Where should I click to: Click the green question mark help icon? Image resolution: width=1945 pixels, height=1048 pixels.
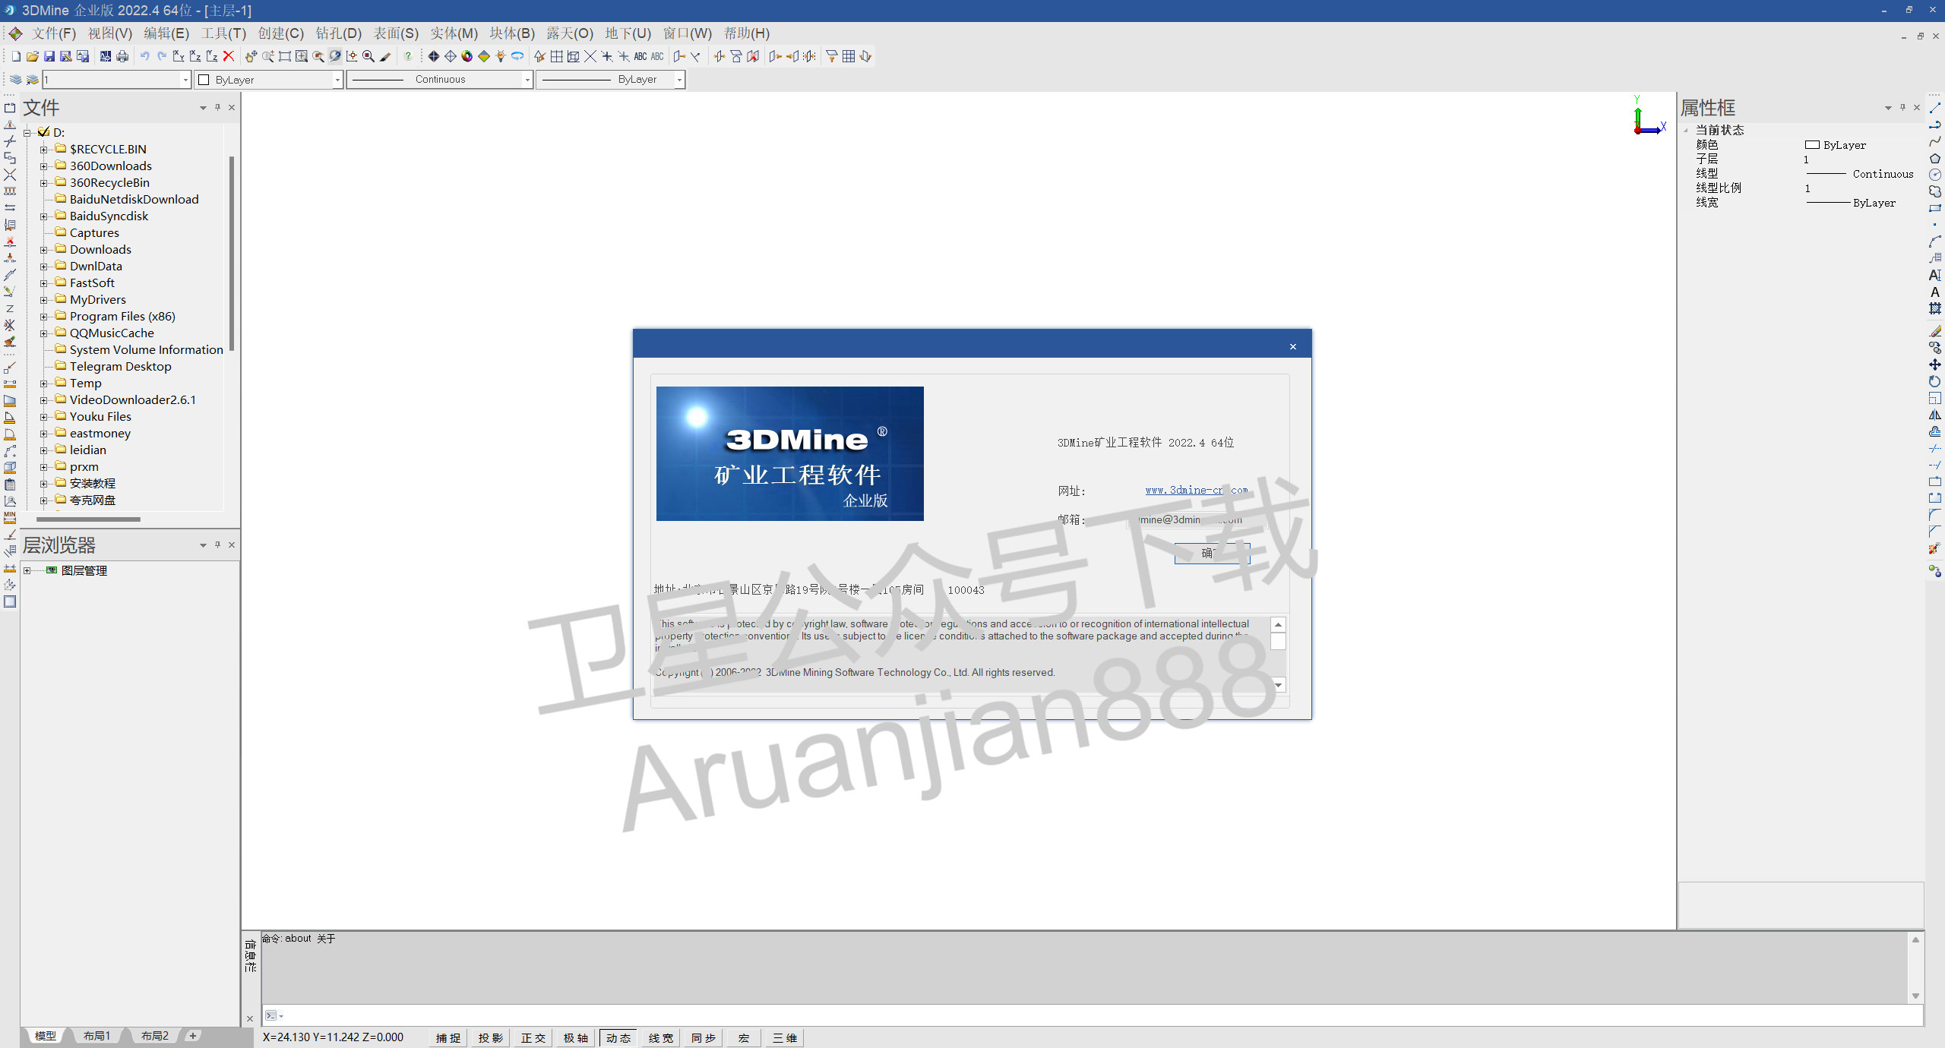click(x=408, y=56)
